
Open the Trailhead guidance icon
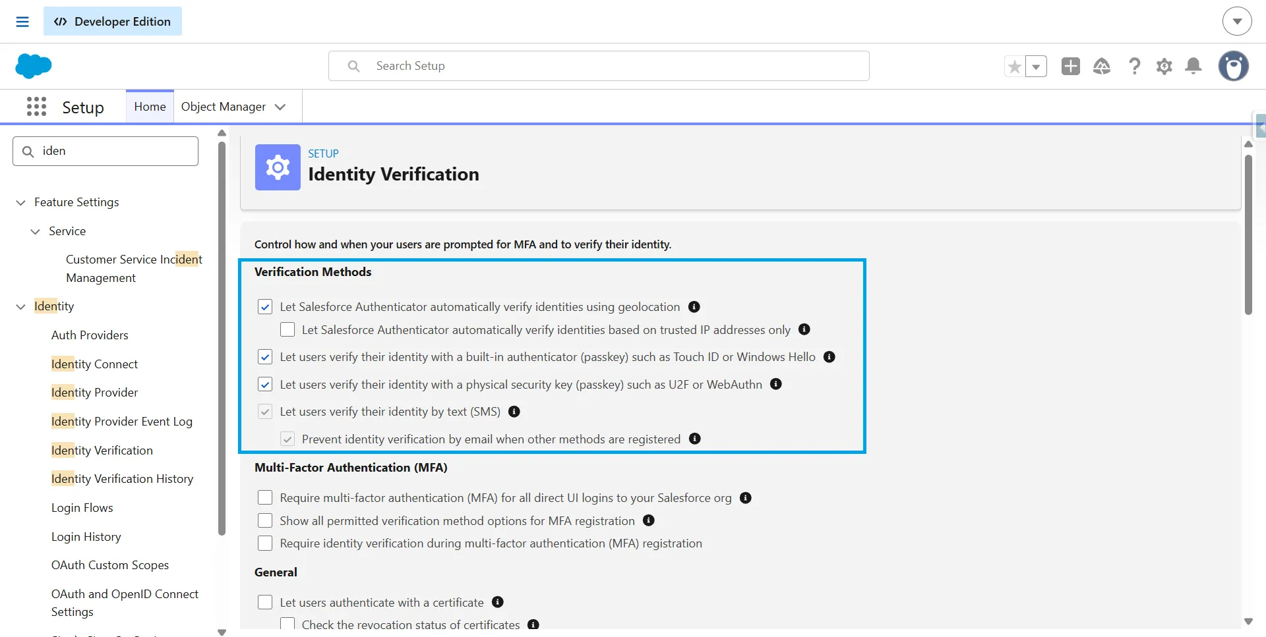(x=1102, y=66)
